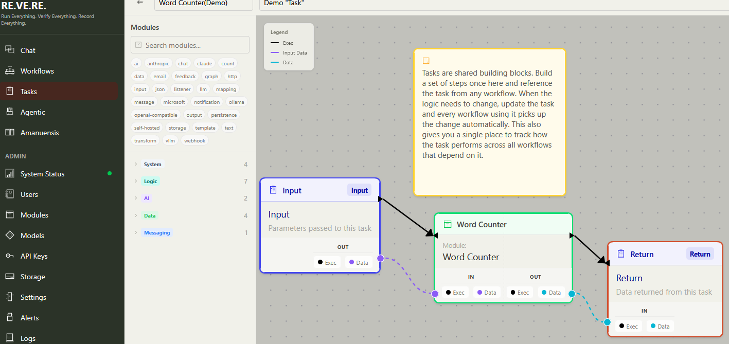Image resolution: width=729 pixels, height=344 pixels.
Task: Select the transform tag filter
Action: coord(145,140)
